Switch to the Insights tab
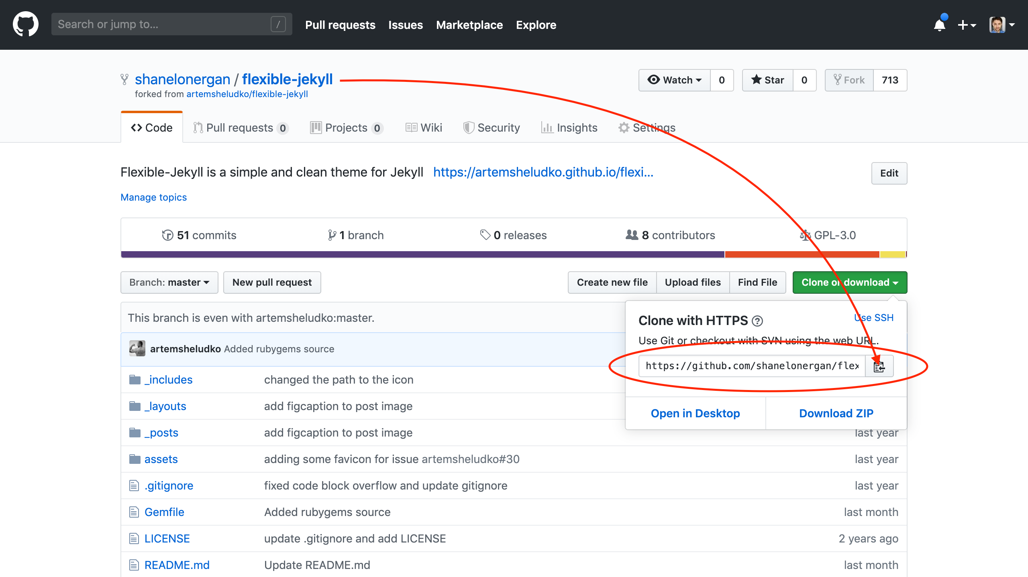1028x577 pixels. (x=569, y=128)
